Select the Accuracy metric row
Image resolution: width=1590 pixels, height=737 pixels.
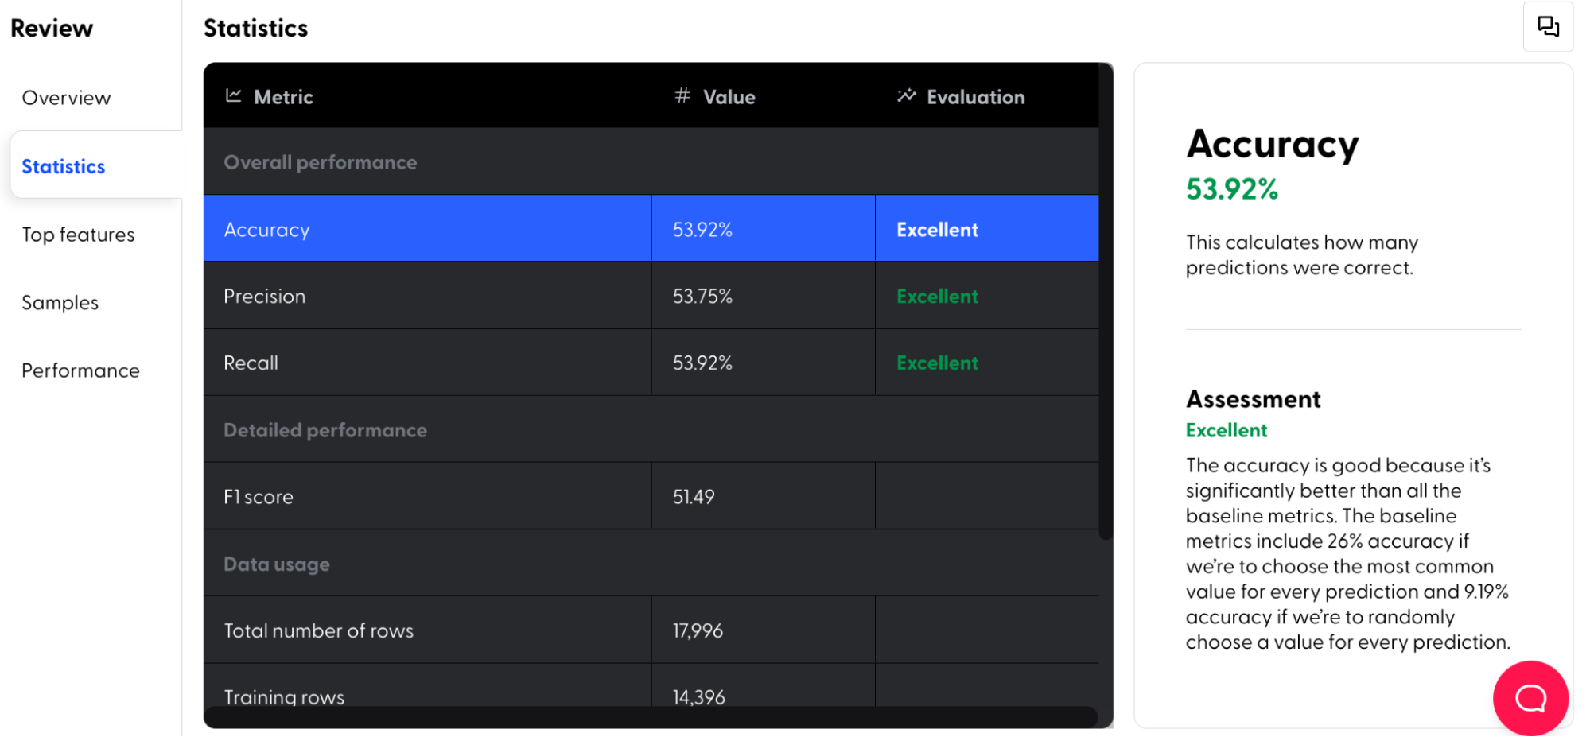[x=267, y=230]
